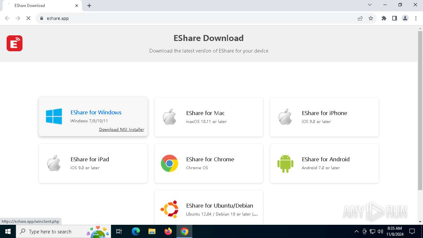423x238 pixels.
Task: Open the Chrome profile avatar
Action: [x=405, y=18]
